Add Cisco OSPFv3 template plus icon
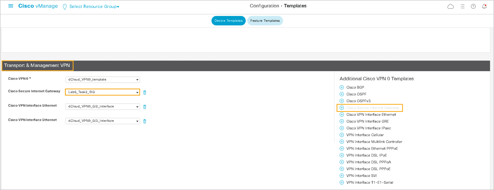The width and height of the screenshot is (494, 190). click(x=342, y=101)
